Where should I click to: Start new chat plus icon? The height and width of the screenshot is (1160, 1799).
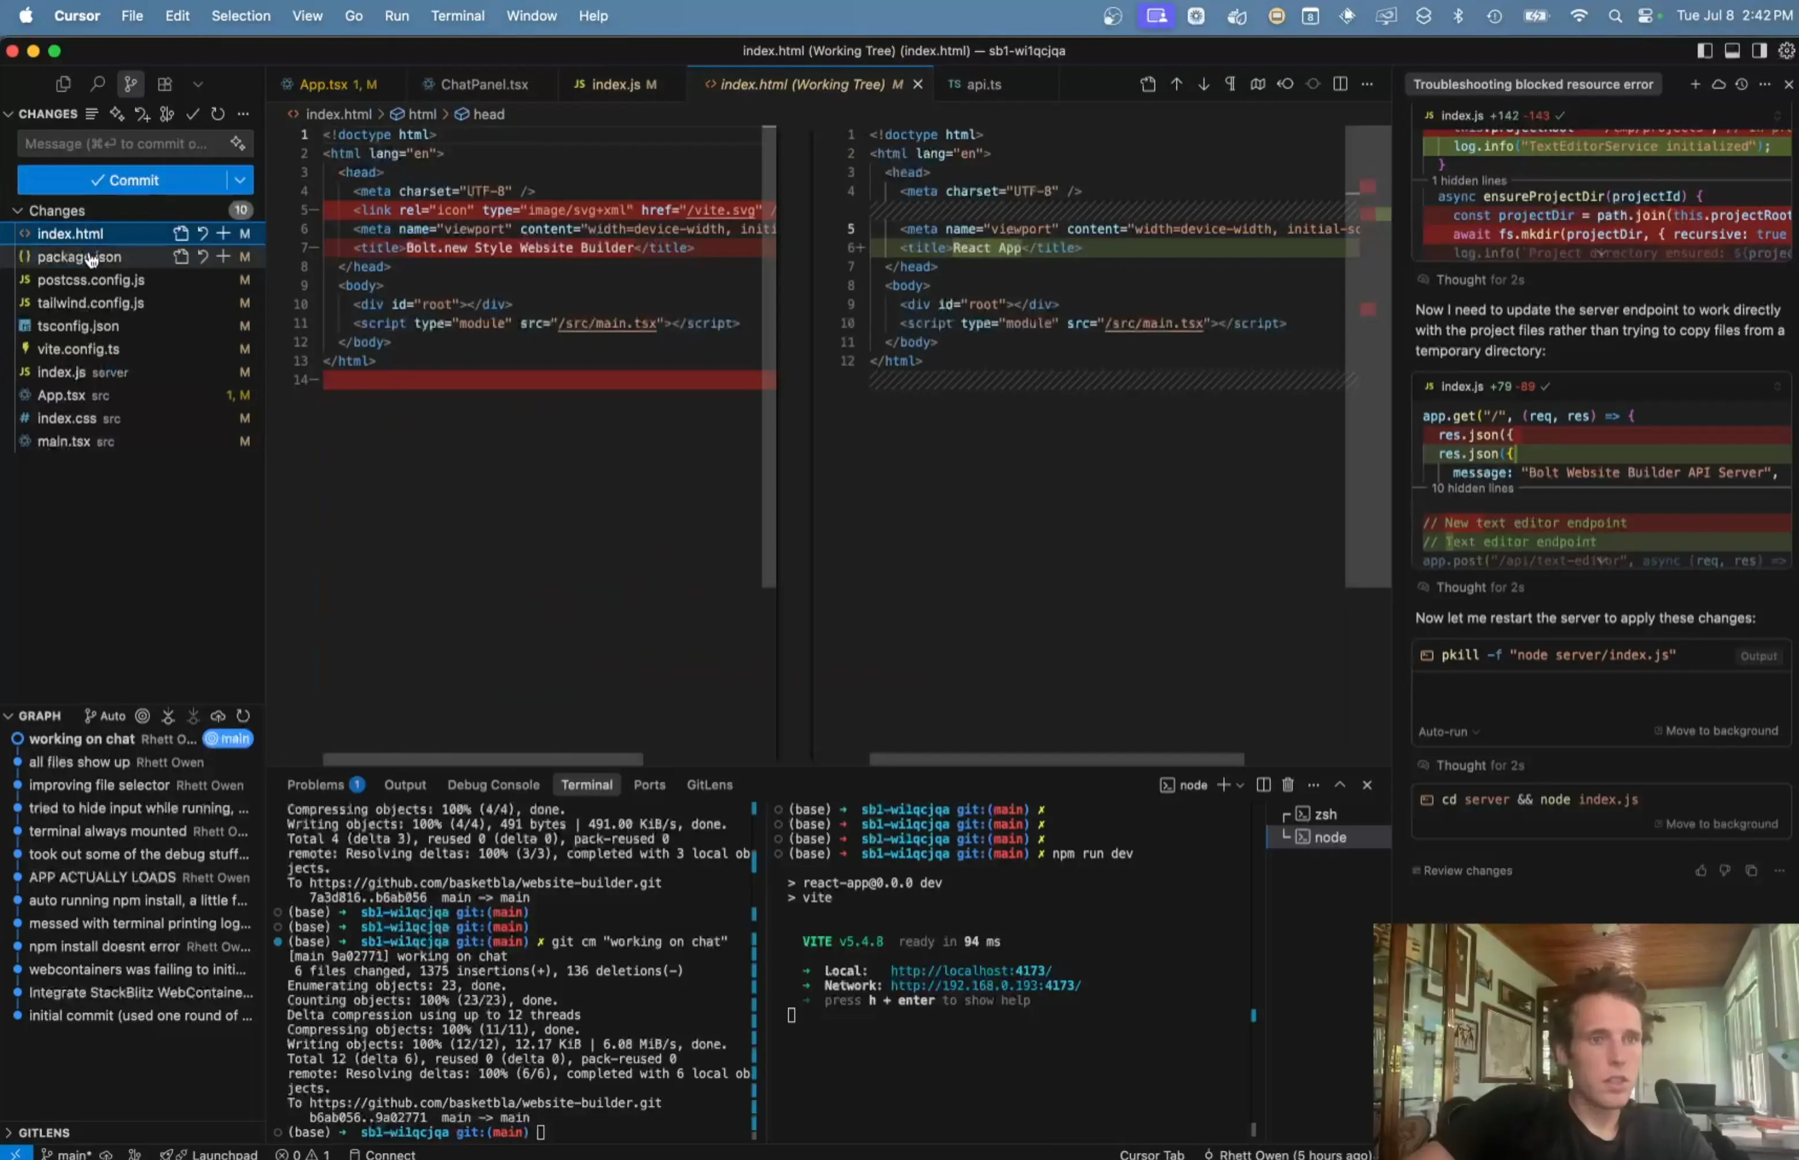point(1695,84)
